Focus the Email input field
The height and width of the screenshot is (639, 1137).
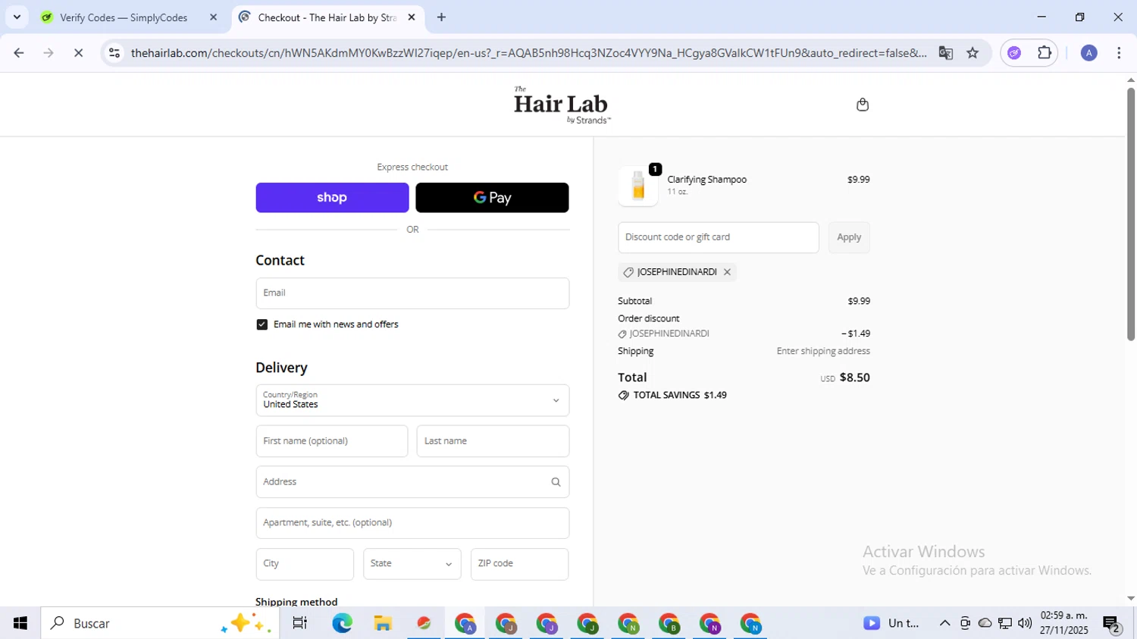tap(412, 293)
